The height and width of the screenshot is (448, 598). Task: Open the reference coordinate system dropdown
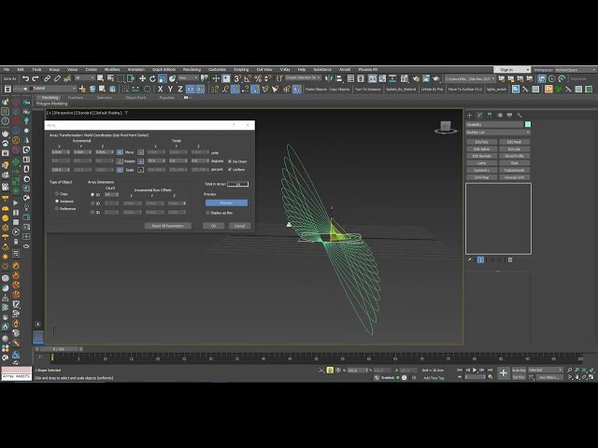pos(189,78)
